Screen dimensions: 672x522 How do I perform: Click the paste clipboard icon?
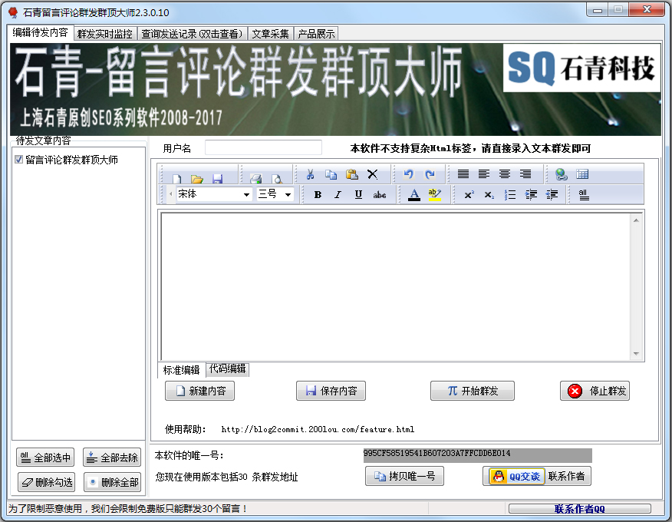tap(352, 174)
